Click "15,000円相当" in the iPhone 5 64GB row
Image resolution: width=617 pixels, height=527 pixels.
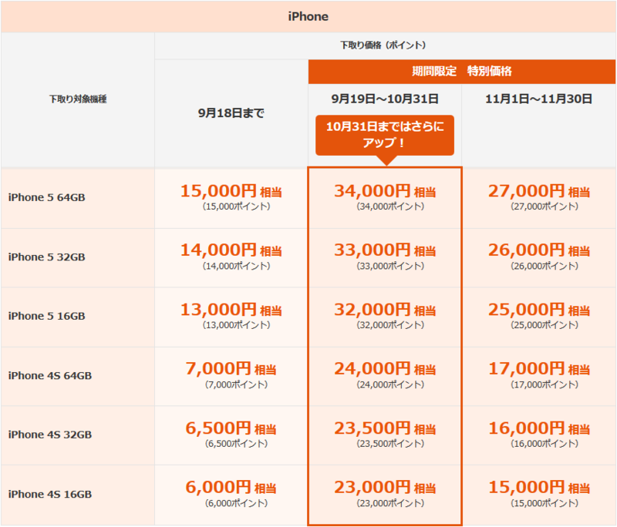coord(231,191)
